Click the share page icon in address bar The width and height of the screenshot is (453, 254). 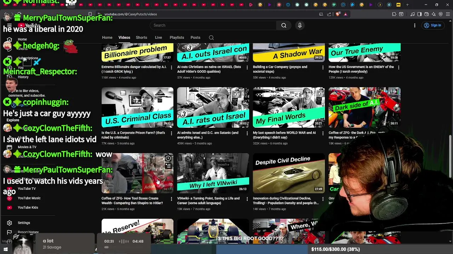(329, 14)
